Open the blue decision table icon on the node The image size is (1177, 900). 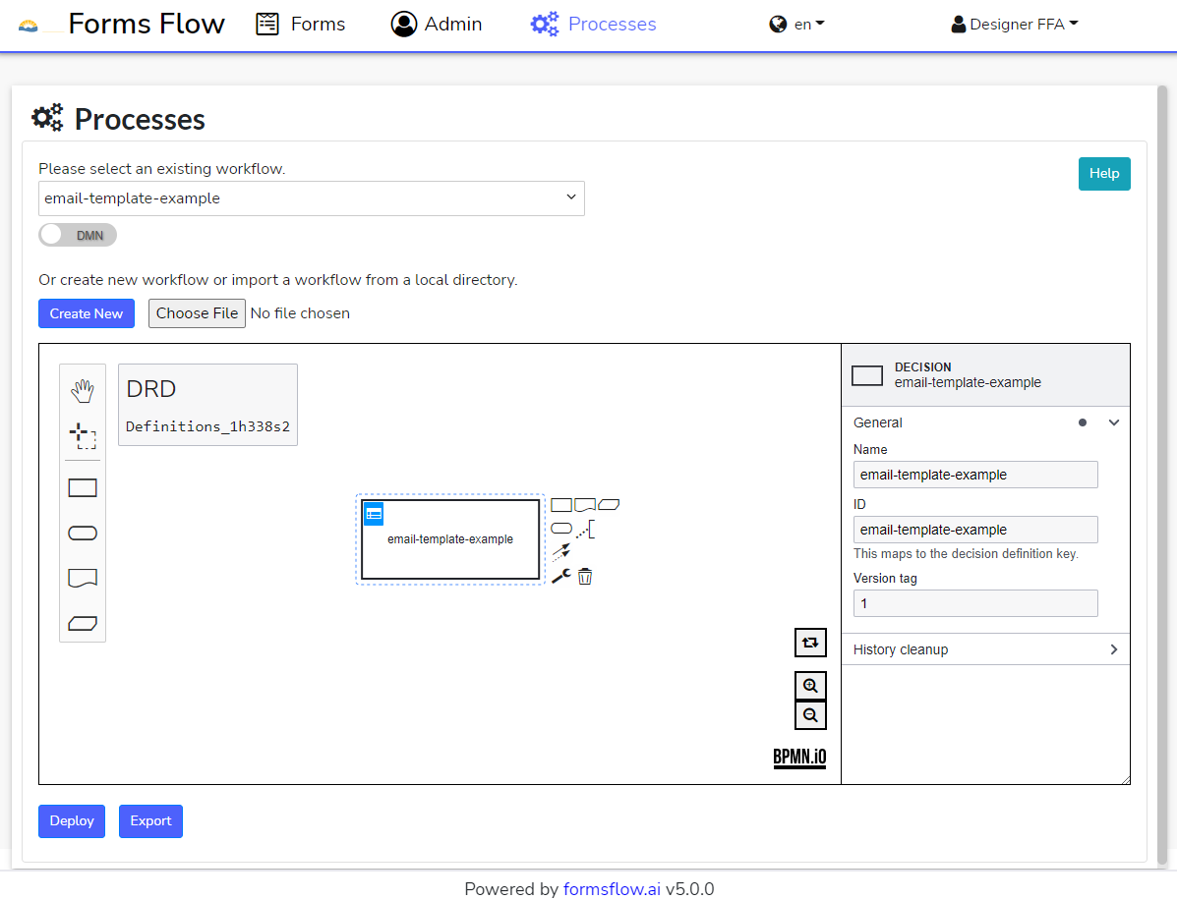[x=374, y=514]
